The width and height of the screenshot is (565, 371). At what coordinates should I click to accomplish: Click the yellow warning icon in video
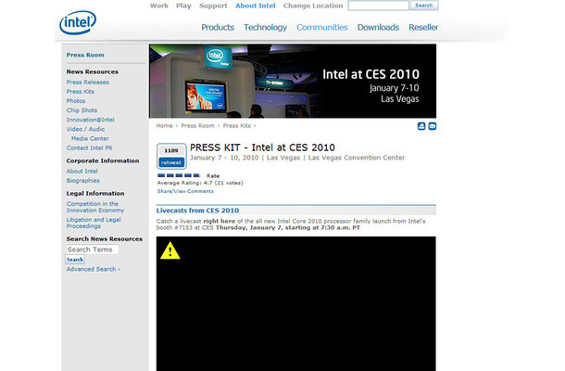tap(169, 250)
